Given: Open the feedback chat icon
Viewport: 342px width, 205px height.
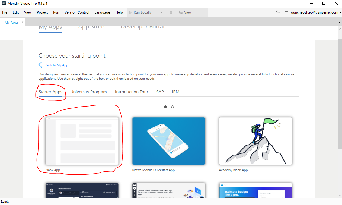Looking at the screenshot, I should click(278, 12).
